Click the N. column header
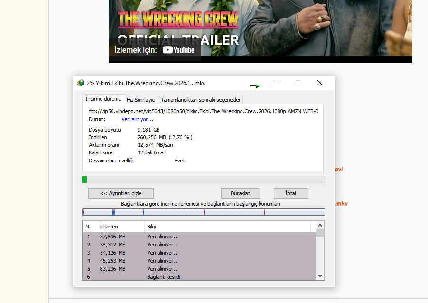This screenshot has width=428, height=303. [x=90, y=227]
